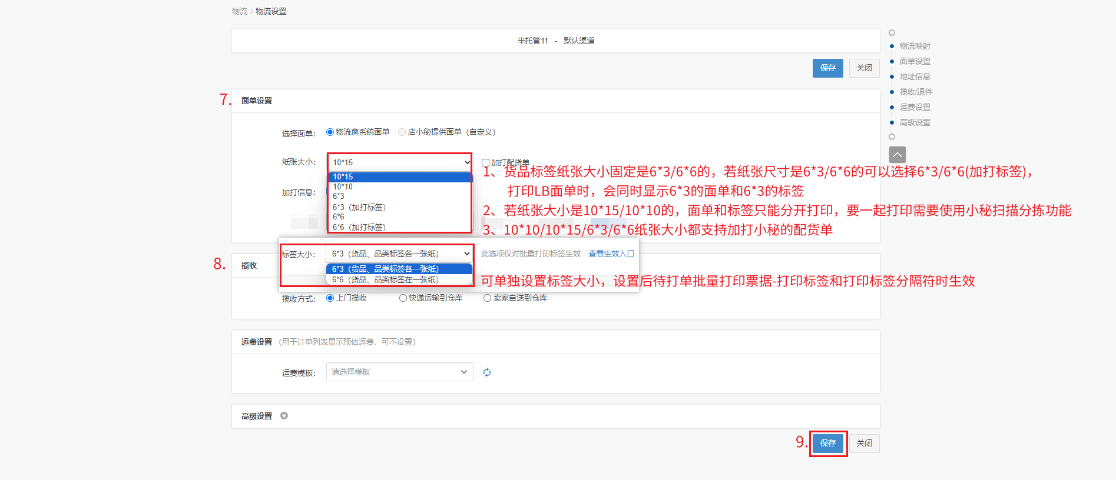Click the 物流 breadcrumb link
The width and height of the screenshot is (1116, 480).
pyautogui.click(x=239, y=11)
